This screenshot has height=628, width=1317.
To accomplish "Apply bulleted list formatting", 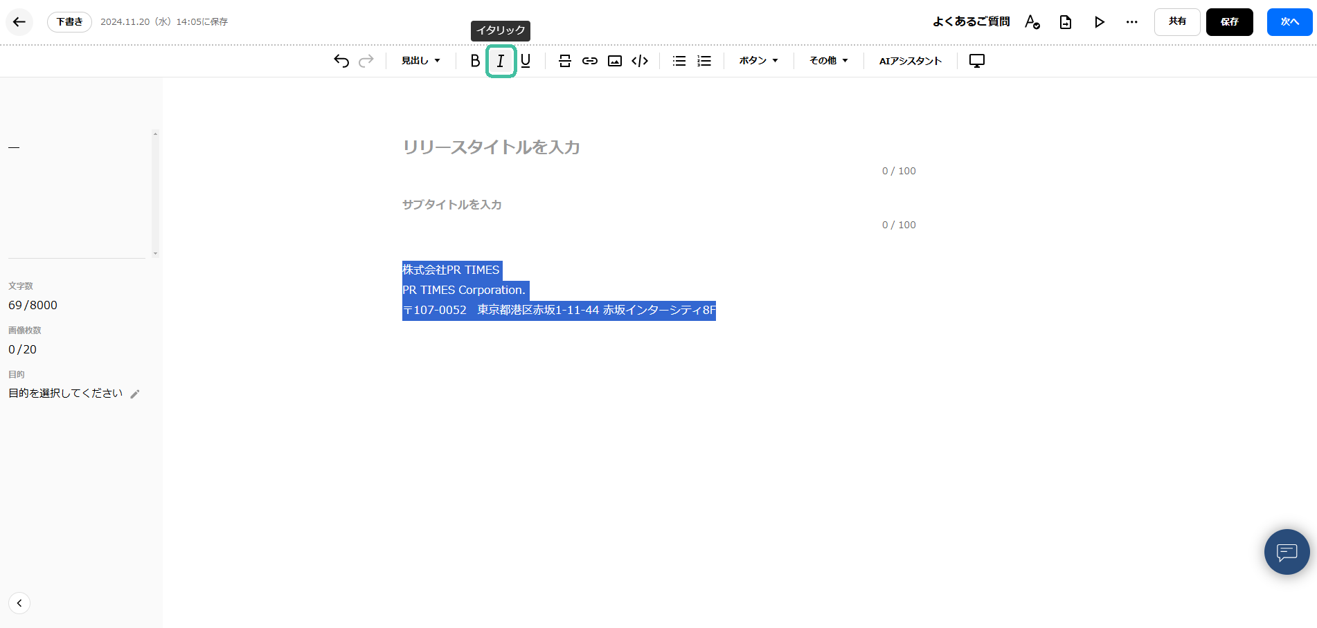I will point(679,61).
